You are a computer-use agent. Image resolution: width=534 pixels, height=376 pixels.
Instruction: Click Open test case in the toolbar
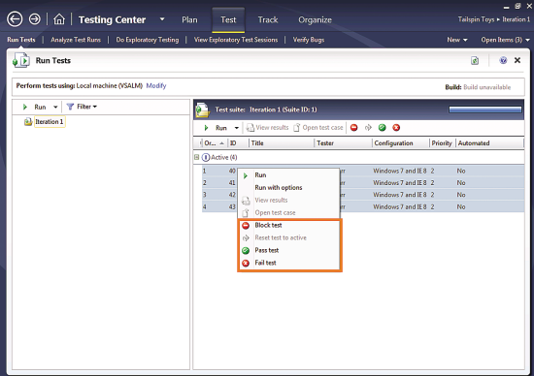point(318,128)
